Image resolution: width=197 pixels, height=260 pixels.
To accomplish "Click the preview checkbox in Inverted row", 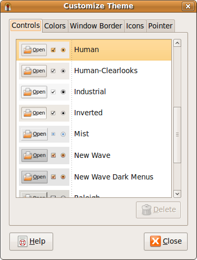I will [x=53, y=113].
